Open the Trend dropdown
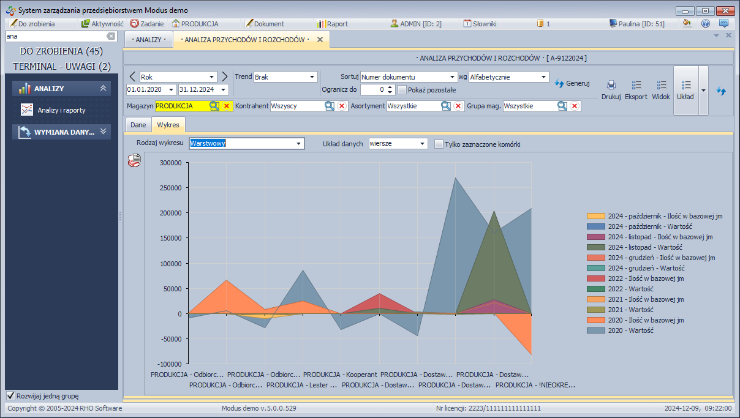Screen dimensions: 740x418 [312, 77]
